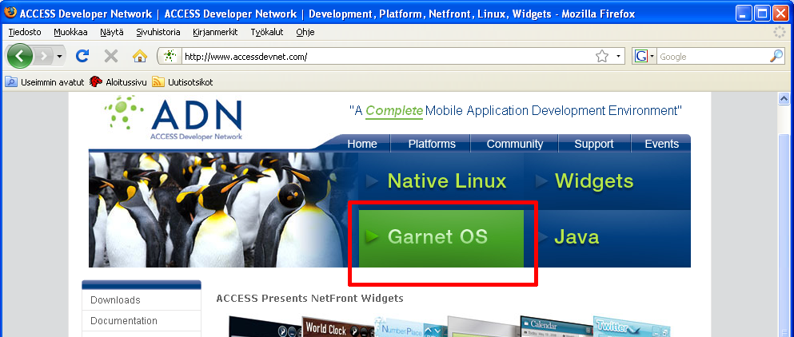
Task: Bookmark this page with the star icon
Action: [x=601, y=56]
